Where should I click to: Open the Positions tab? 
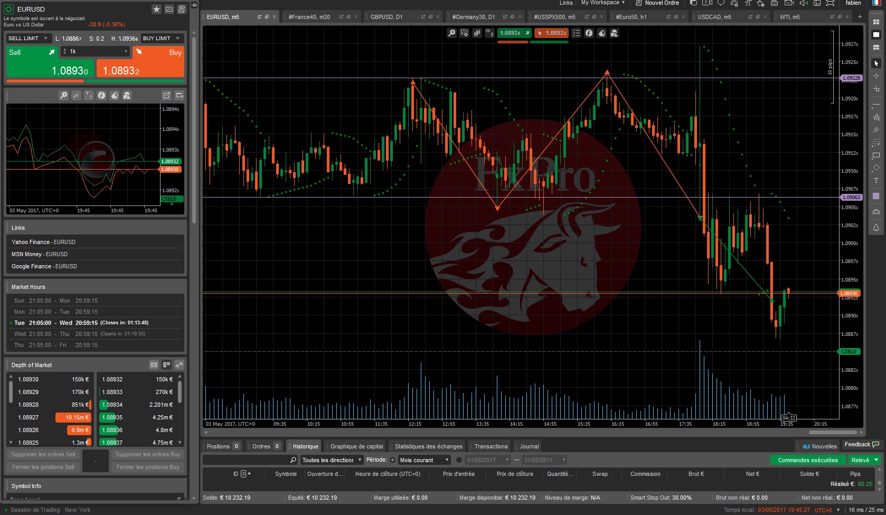[x=222, y=446]
